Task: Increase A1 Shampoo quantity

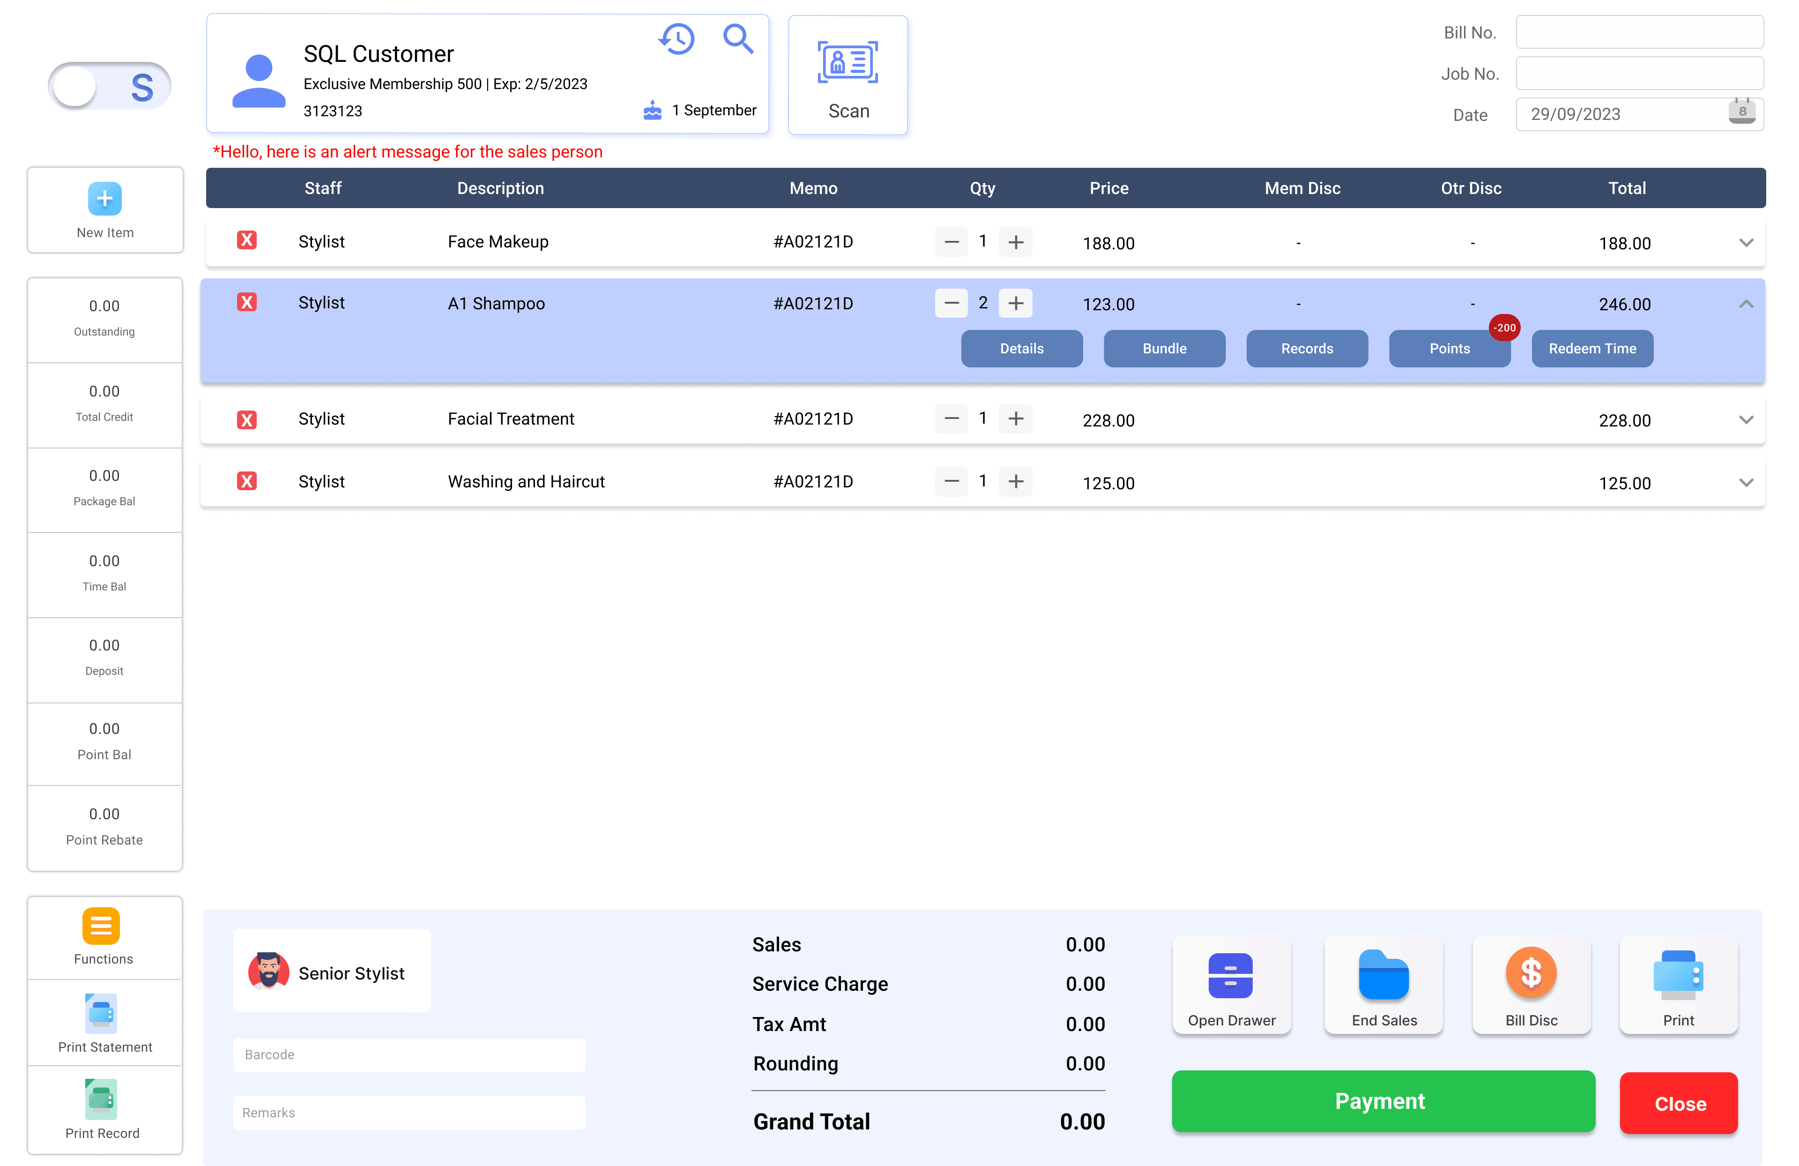Action: click(1015, 303)
